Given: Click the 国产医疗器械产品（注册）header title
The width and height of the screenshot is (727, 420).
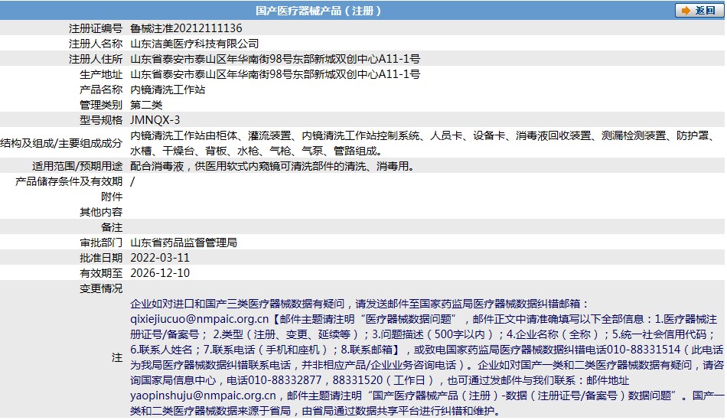Looking at the screenshot, I should pyautogui.click(x=318, y=11).
